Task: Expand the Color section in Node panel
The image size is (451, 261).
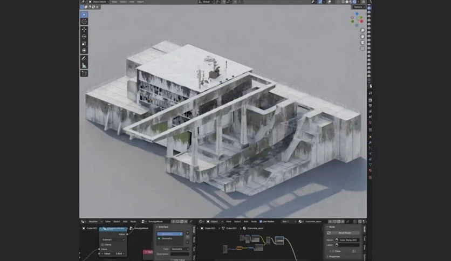Action: 330,251
